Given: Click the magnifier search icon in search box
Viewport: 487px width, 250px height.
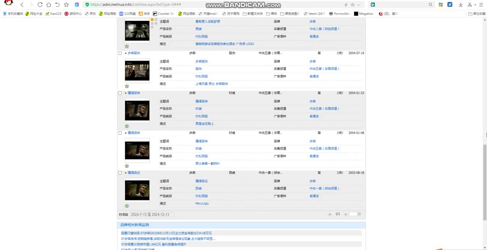Looking at the screenshot, I should [430, 5].
